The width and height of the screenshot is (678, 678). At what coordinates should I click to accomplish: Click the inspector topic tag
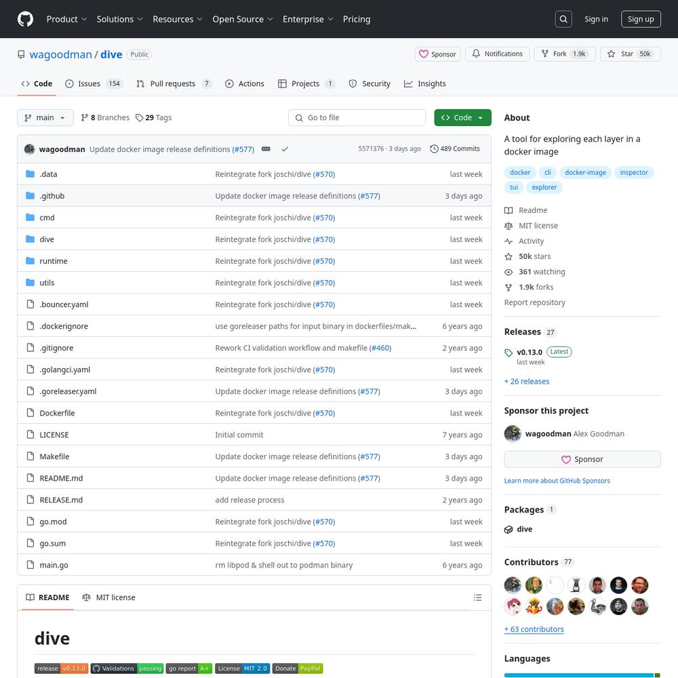click(x=633, y=172)
